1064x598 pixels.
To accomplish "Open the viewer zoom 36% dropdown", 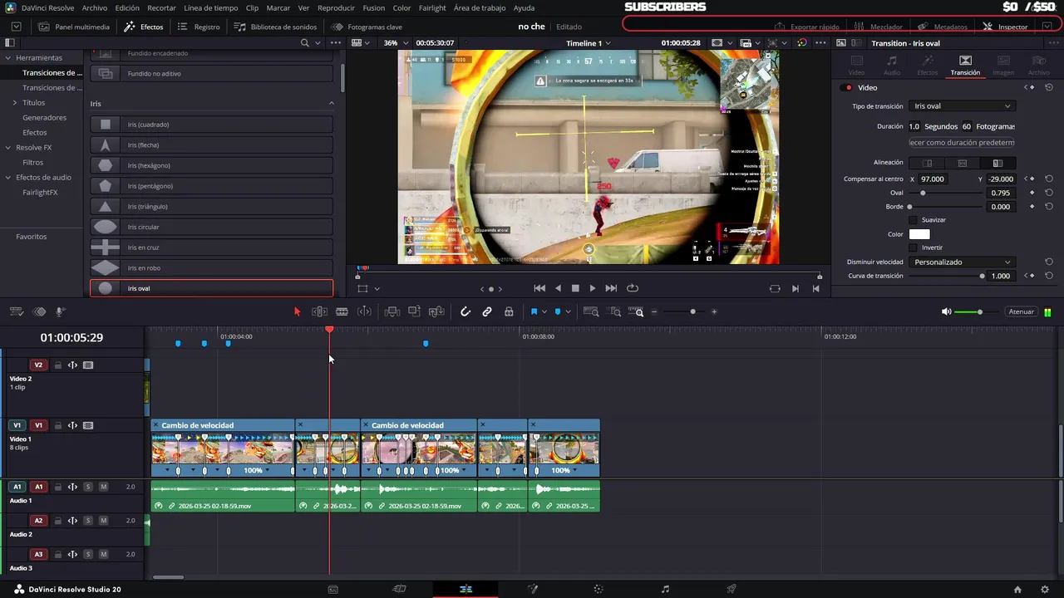I will pyautogui.click(x=396, y=42).
